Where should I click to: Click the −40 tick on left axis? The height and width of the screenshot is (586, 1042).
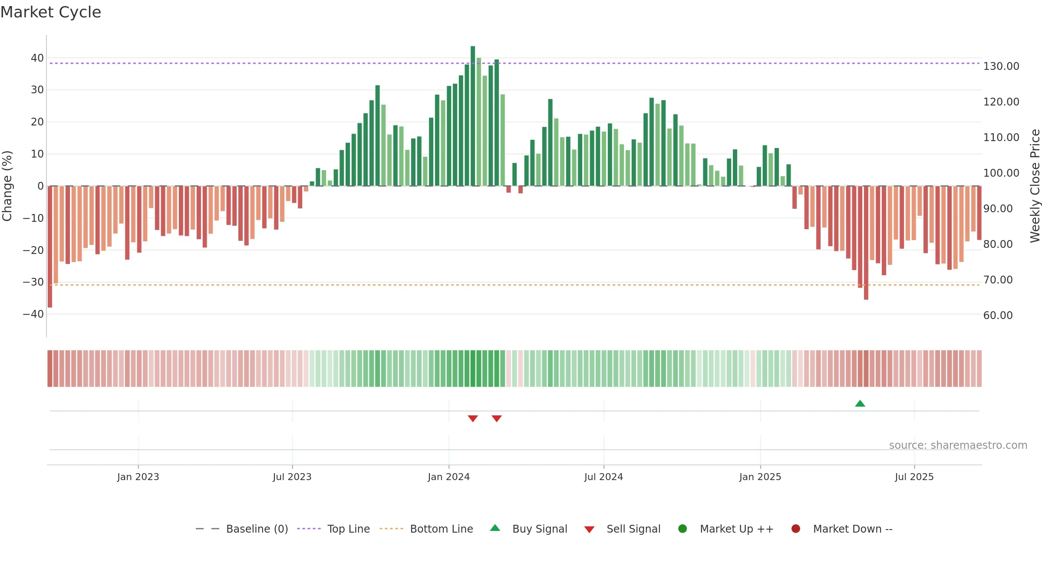coord(33,314)
